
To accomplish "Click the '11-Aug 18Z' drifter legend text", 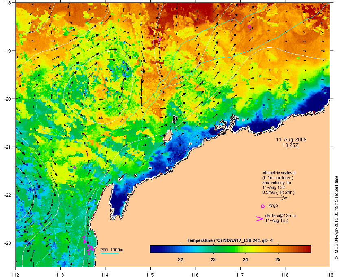I will [276, 220].
